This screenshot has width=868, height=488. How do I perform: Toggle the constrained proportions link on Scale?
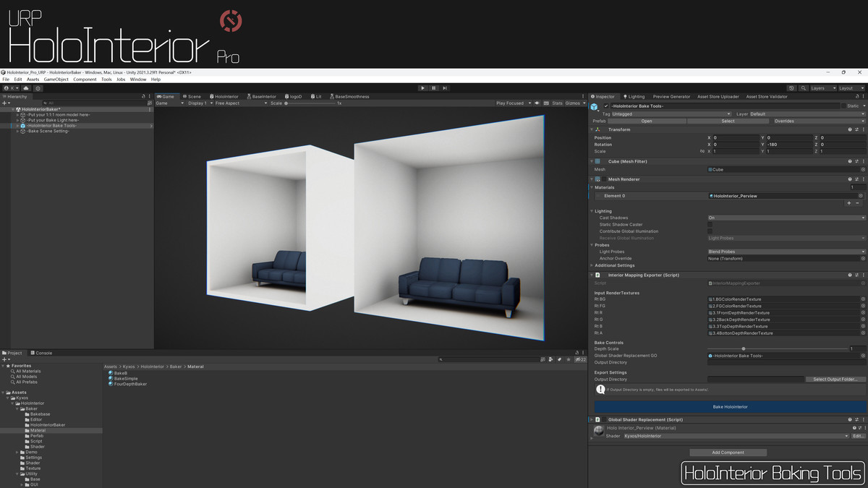pyautogui.click(x=702, y=151)
